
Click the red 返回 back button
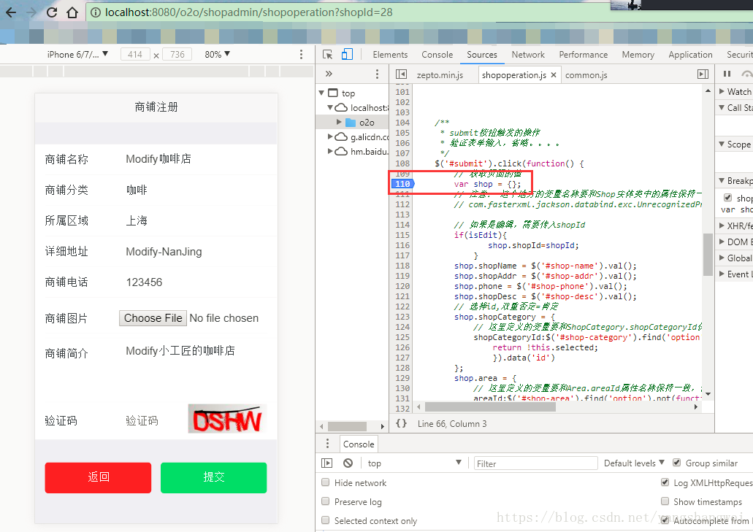98,477
